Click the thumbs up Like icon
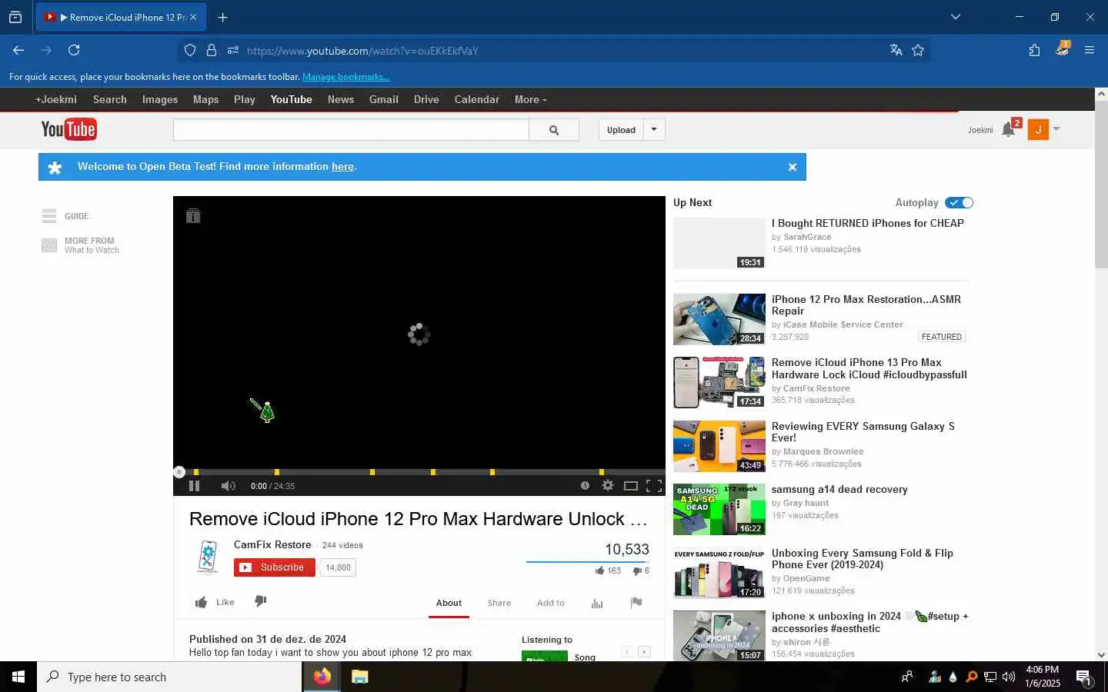 pos(201,602)
